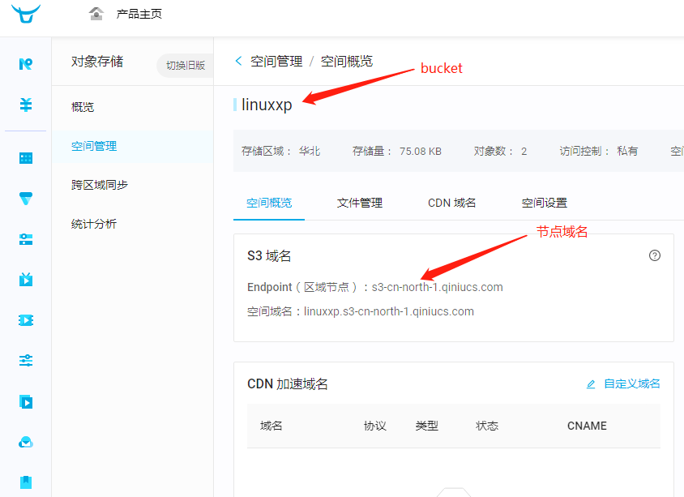
Task: Click the linuxxp.s3-cn-north-1.qiniucs.com bucket domain
Action: pyautogui.click(x=389, y=311)
